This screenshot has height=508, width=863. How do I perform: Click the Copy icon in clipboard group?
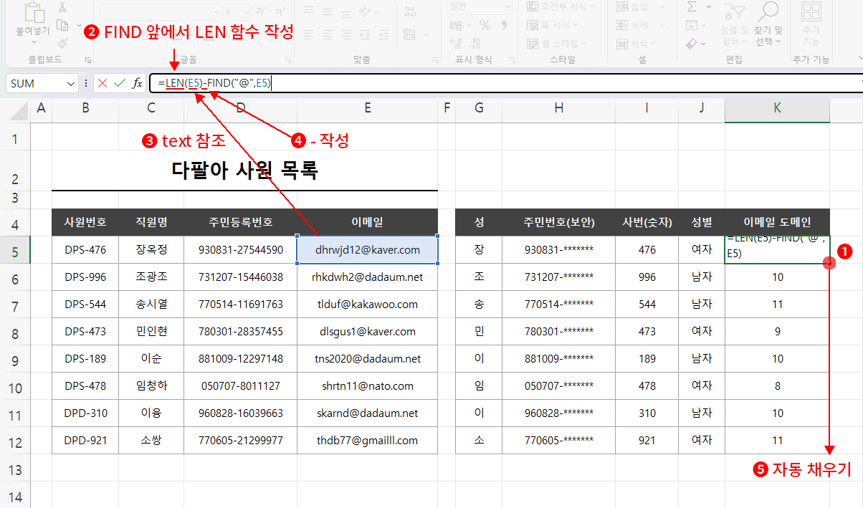click(62, 26)
